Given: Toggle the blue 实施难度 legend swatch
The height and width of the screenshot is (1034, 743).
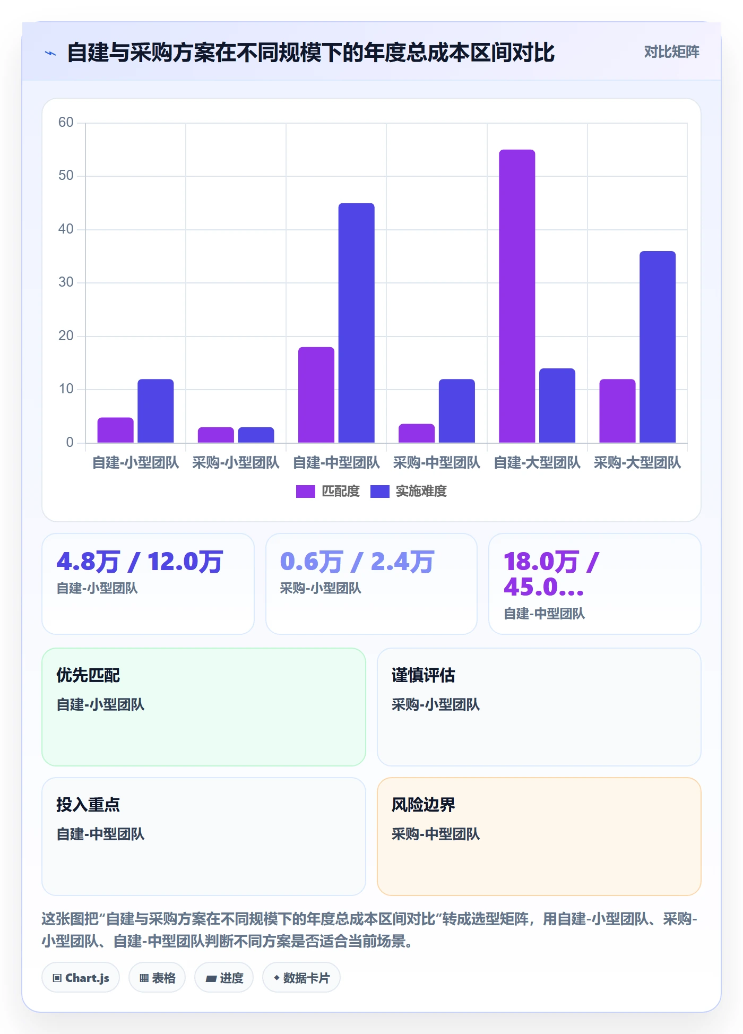Looking at the screenshot, I should pyautogui.click(x=379, y=492).
